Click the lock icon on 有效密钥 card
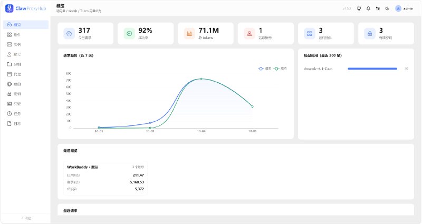This screenshot has height=224, width=422. [x=370, y=34]
